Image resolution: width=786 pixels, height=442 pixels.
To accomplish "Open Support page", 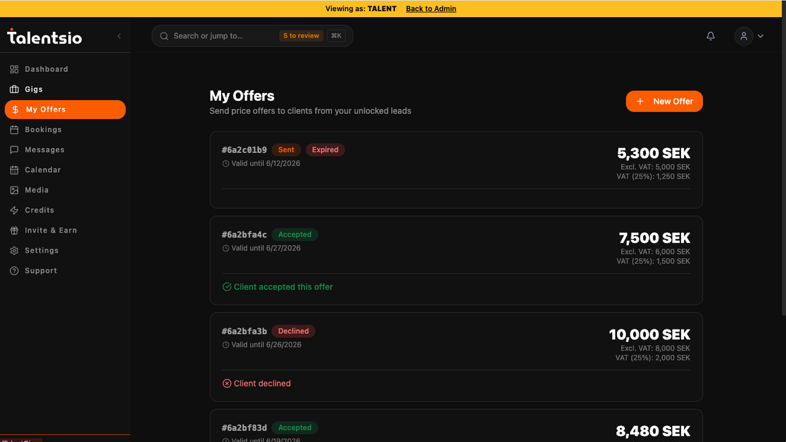I will [x=65, y=271].
